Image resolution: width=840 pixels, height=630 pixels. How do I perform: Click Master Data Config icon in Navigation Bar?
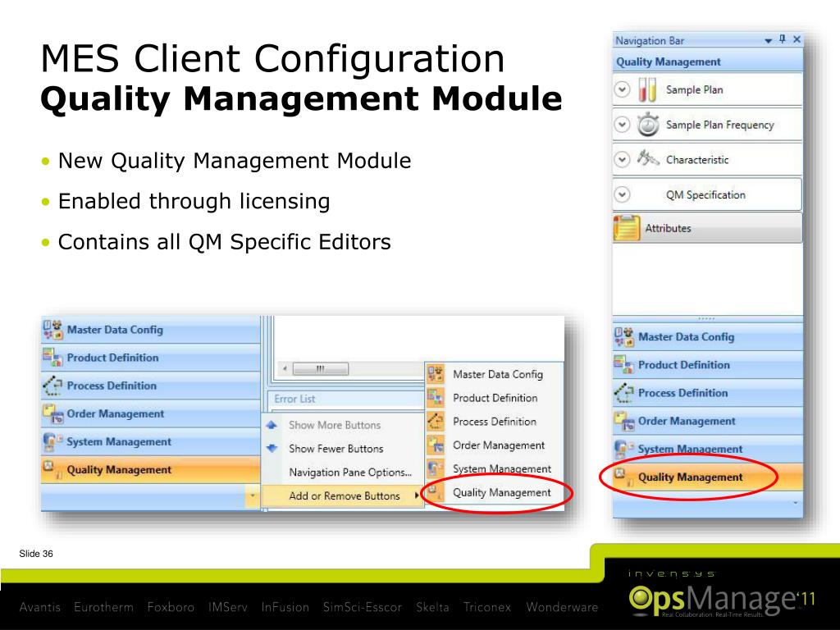pyautogui.click(x=623, y=337)
